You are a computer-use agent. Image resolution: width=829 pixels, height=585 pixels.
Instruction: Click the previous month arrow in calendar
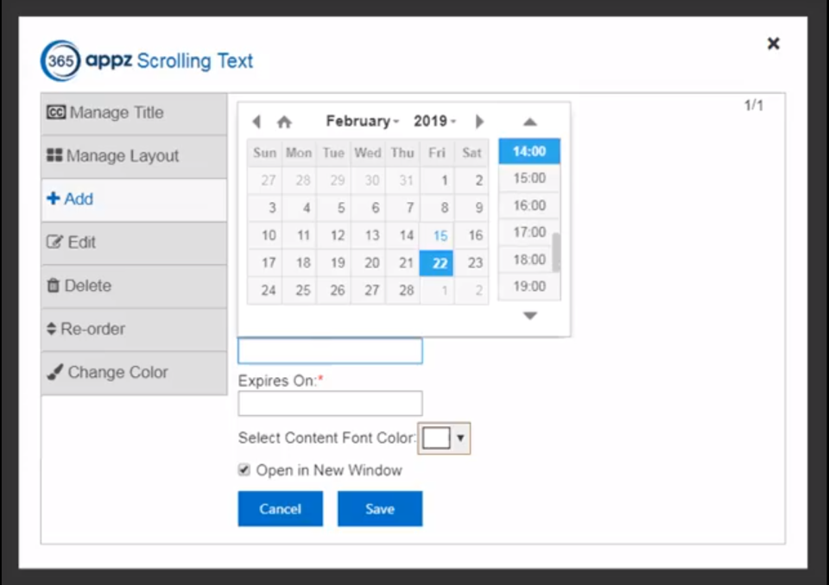pos(256,122)
